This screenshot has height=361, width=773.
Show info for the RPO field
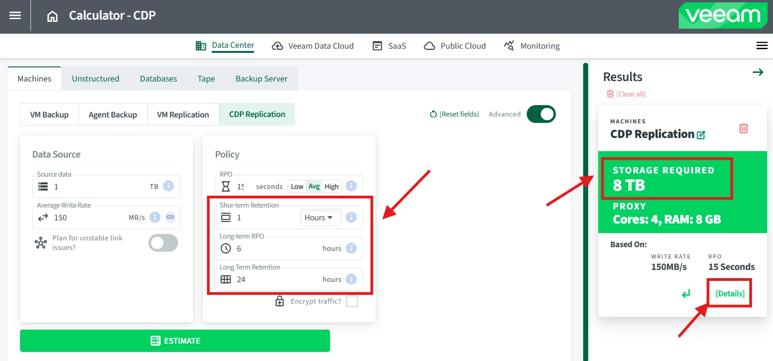(351, 186)
